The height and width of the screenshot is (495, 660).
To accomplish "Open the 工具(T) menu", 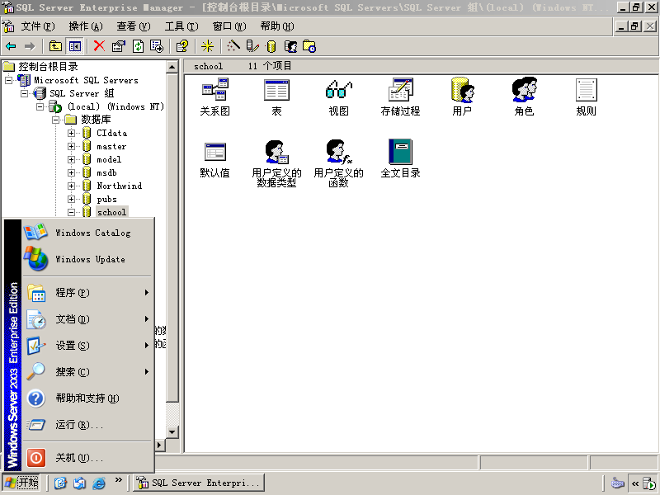I will click(x=181, y=26).
